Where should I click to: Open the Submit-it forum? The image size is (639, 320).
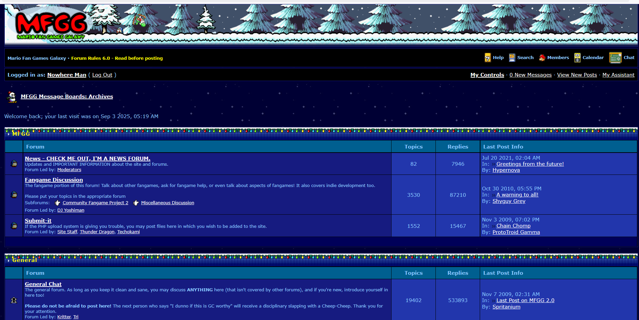coord(38,221)
